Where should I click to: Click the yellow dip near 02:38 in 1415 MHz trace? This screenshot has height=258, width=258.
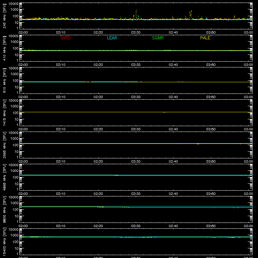pos(165,112)
